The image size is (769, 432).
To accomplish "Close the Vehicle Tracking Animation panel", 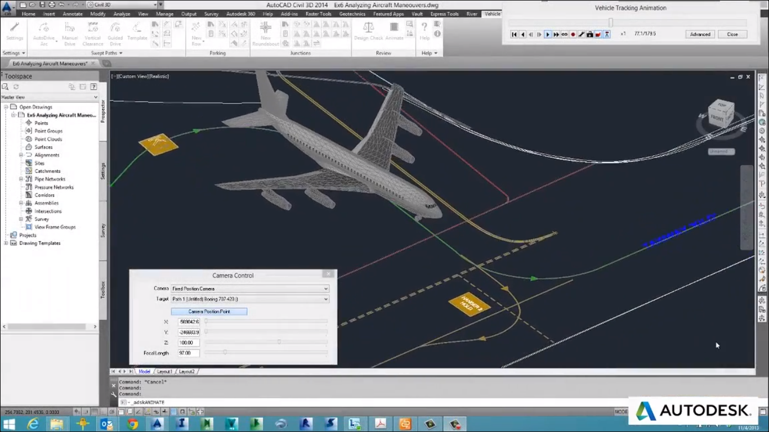I will [x=732, y=34].
